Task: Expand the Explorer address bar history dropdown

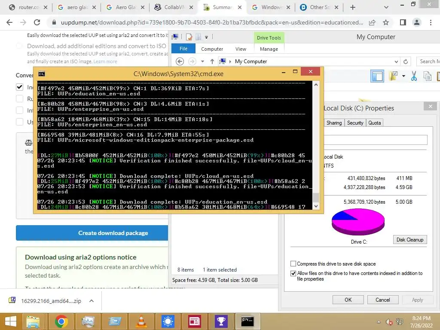Action: 396,61
